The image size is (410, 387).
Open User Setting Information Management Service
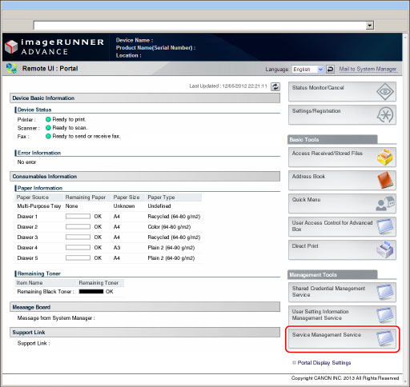point(342,315)
